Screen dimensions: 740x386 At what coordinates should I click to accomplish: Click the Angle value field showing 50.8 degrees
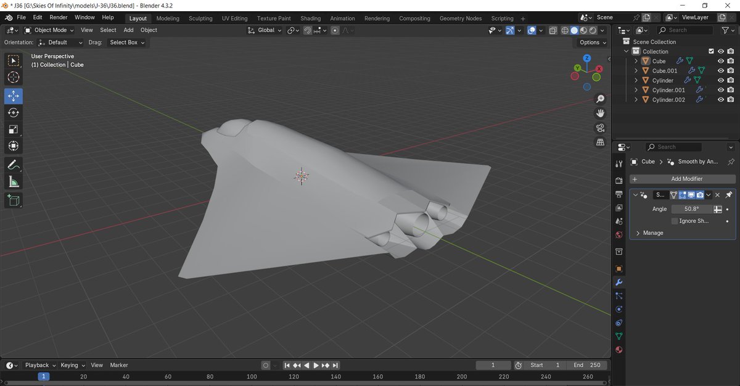click(692, 208)
